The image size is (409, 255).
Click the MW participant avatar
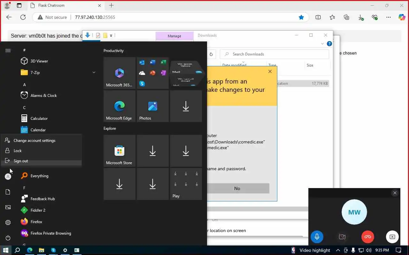coord(354,212)
